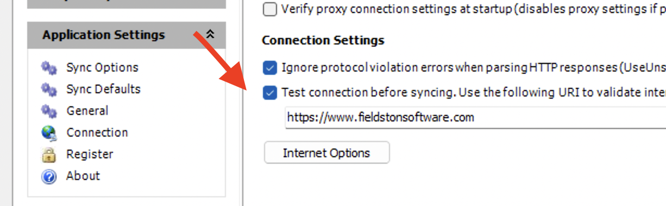This screenshot has width=666, height=206.
Task: Open the Sync Defaults page
Action: pos(103,89)
